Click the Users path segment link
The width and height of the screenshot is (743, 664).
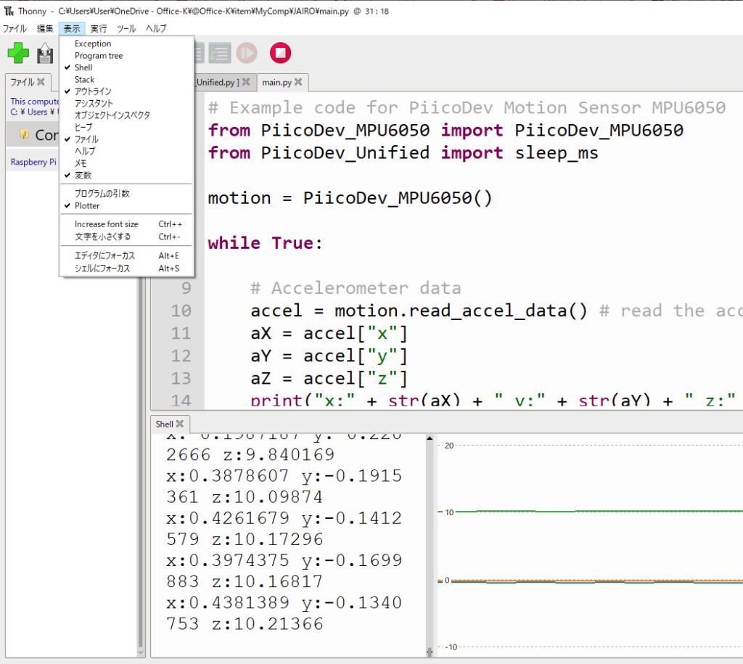click(38, 112)
